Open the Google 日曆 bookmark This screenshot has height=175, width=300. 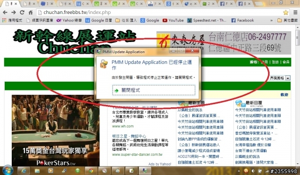(99, 21)
